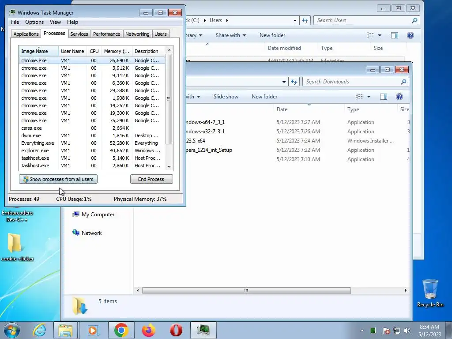The height and width of the screenshot is (339, 452).
Task: Select Task Manager taskbar button
Action: pyautogui.click(x=203, y=330)
